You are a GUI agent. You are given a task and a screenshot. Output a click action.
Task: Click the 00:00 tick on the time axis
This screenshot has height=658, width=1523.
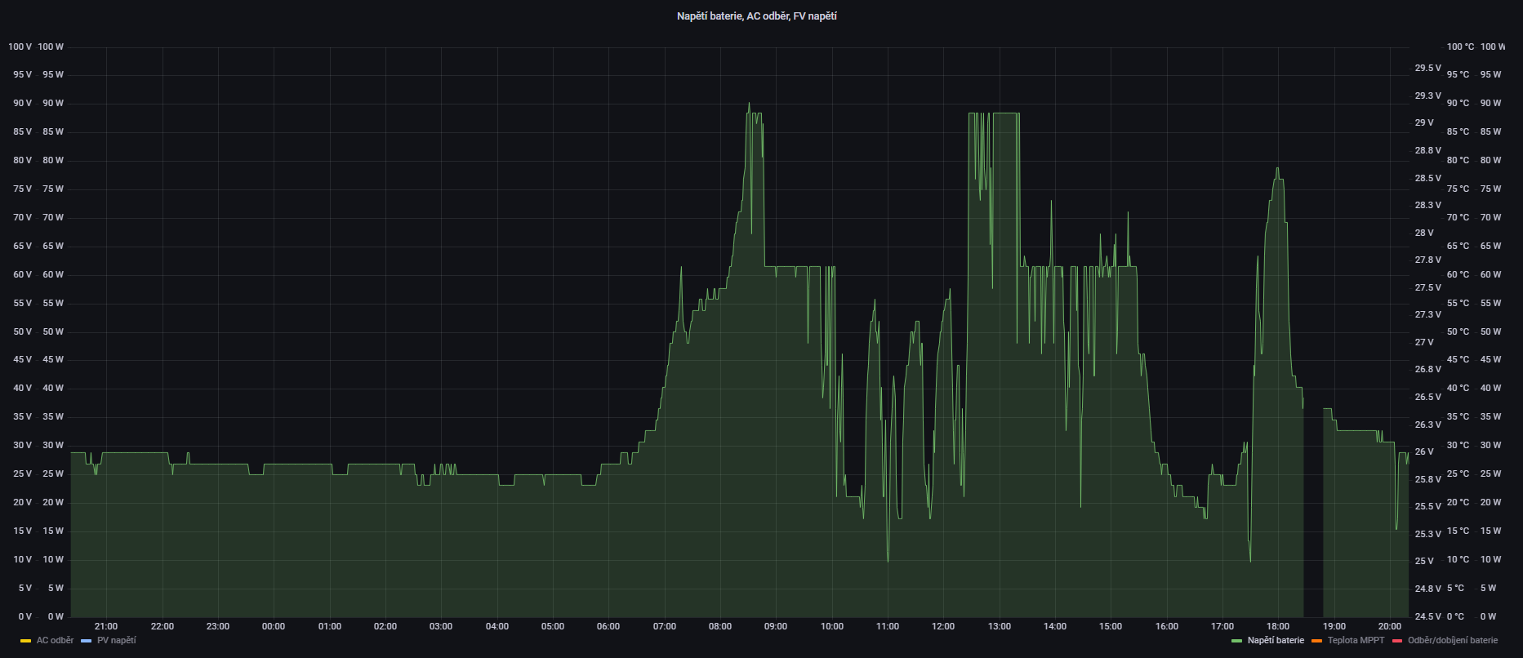274,627
